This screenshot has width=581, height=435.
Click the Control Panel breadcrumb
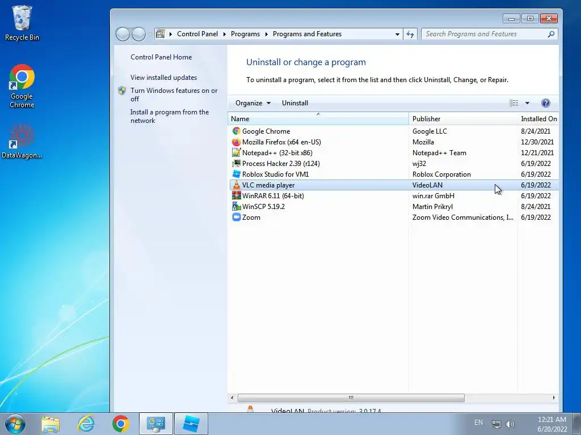(x=197, y=34)
